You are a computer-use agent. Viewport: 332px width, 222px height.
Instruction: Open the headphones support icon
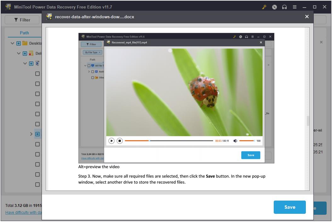pos(284,7)
